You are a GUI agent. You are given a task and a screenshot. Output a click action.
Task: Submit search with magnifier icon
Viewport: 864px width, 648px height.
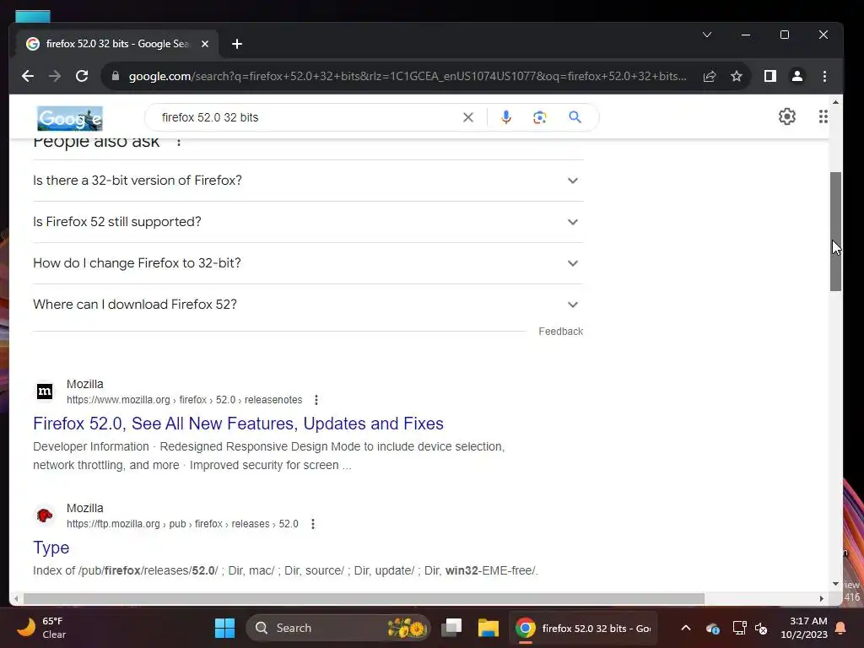(x=575, y=116)
